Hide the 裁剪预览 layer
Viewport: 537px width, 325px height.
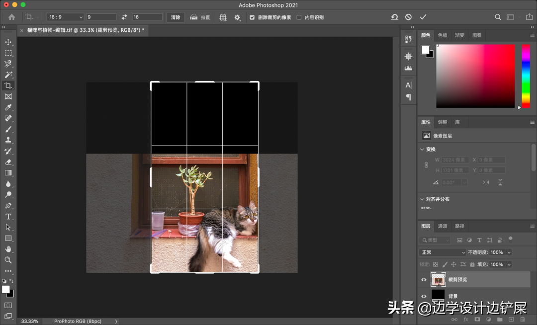(x=424, y=279)
